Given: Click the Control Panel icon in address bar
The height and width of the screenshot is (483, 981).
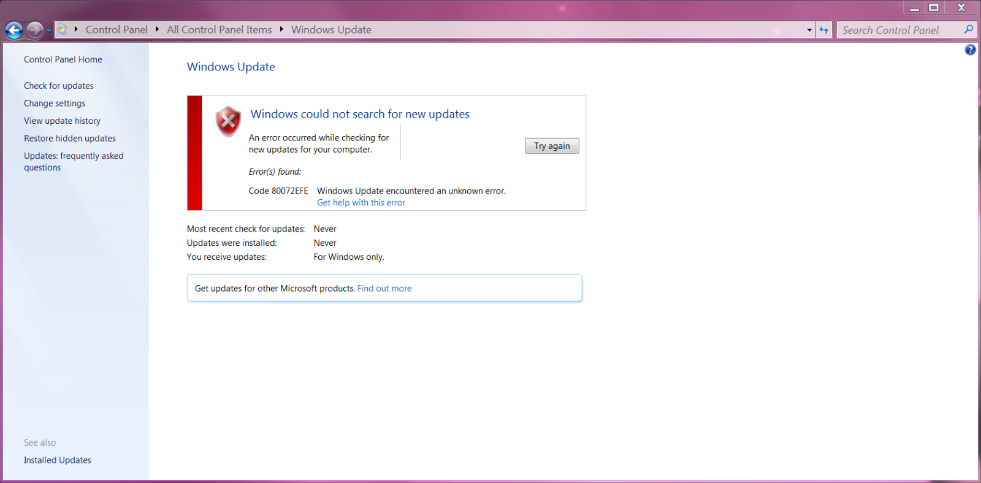Looking at the screenshot, I should point(62,29).
